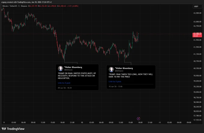204x133 pixels.
Task: Click the 61,950.00 price axis label
Action: 197,40
